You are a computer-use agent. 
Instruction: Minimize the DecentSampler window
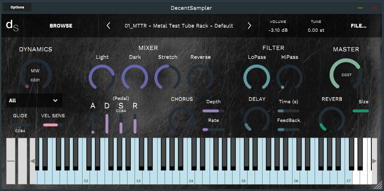pos(360,8)
